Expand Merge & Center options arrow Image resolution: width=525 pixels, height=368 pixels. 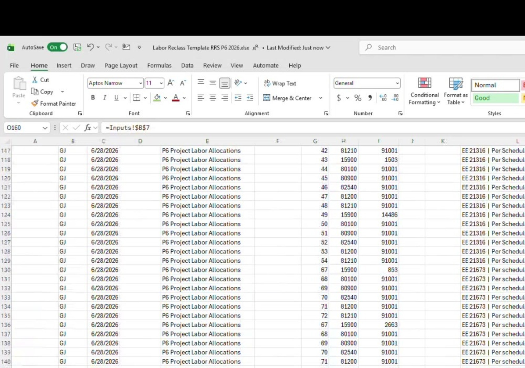point(321,98)
